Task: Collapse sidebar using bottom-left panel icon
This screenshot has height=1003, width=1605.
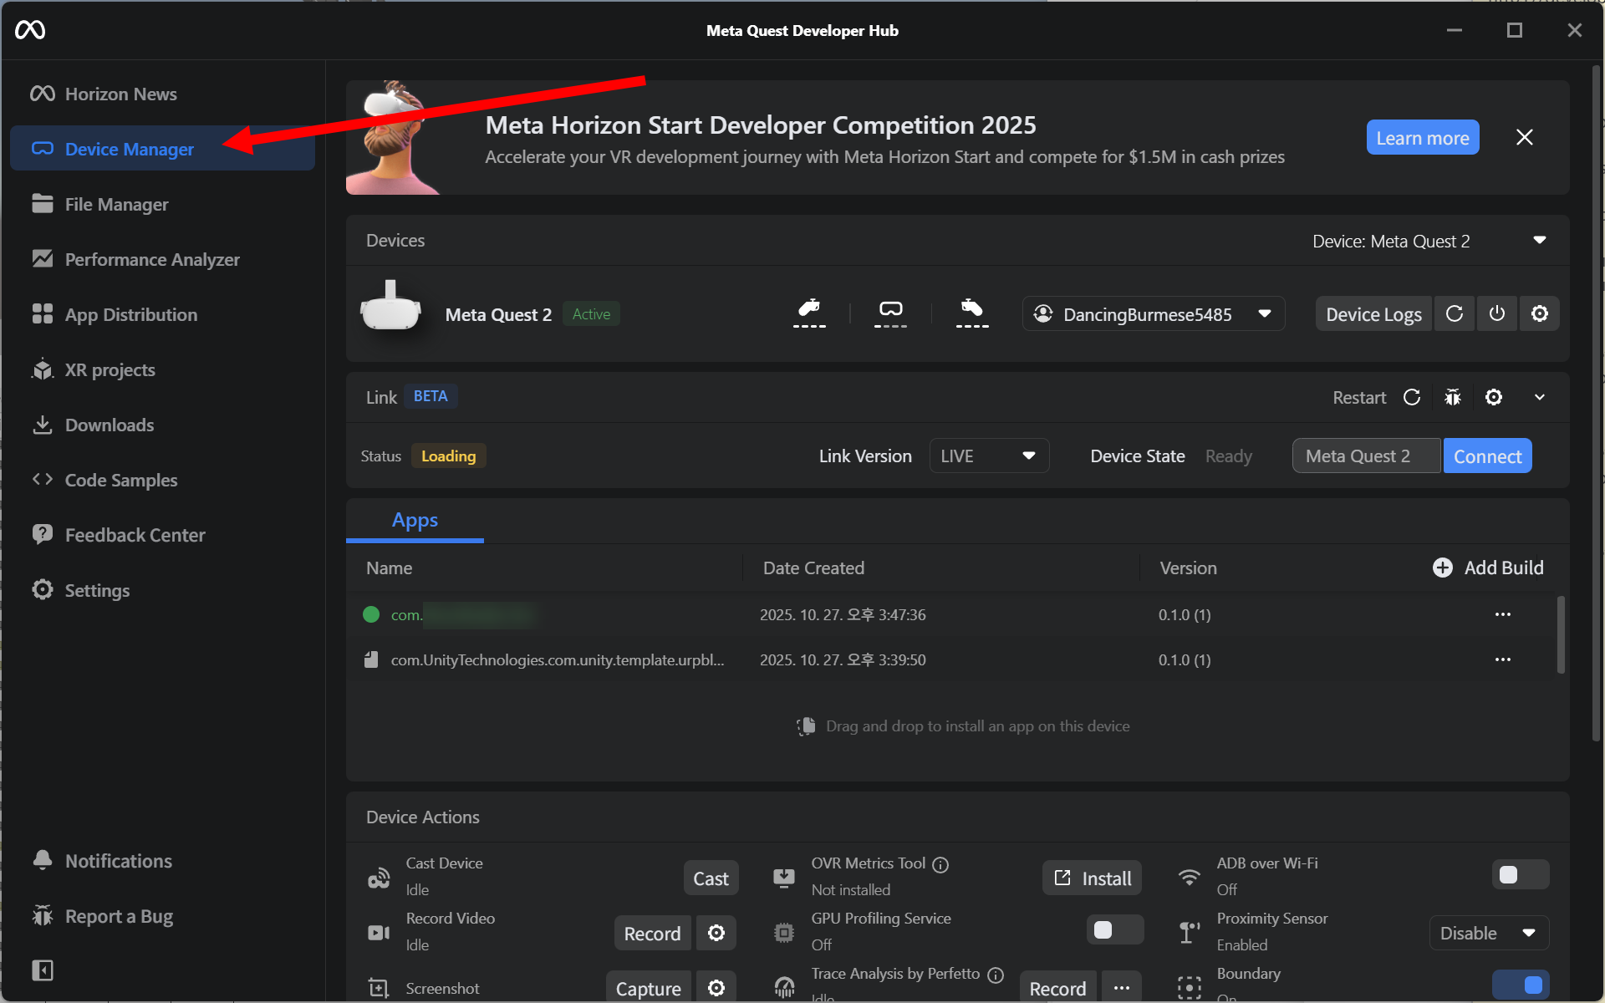Action: [42, 970]
